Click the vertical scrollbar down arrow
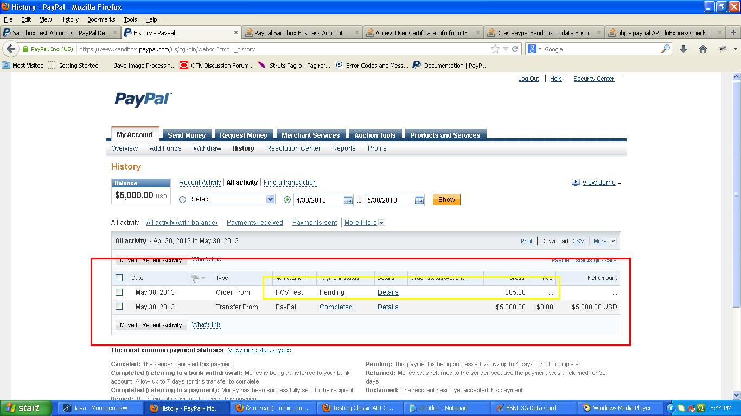The width and height of the screenshot is (741, 416). (736, 395)
